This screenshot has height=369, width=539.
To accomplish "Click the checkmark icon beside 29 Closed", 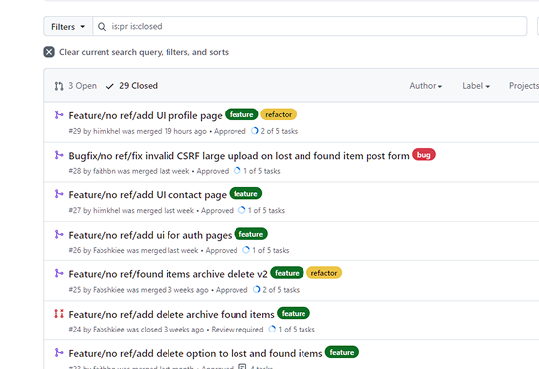I will click(x=110, y=86).
